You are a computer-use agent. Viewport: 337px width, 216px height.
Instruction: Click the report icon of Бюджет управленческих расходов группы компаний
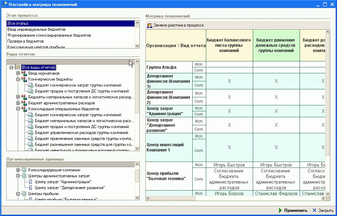pos(30,133)
